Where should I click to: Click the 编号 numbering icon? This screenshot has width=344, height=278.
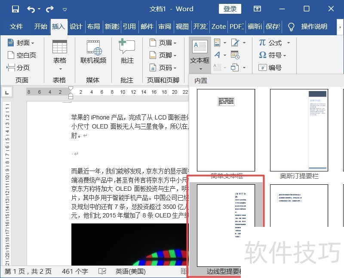pyautogui.click(x=270, y=67)
